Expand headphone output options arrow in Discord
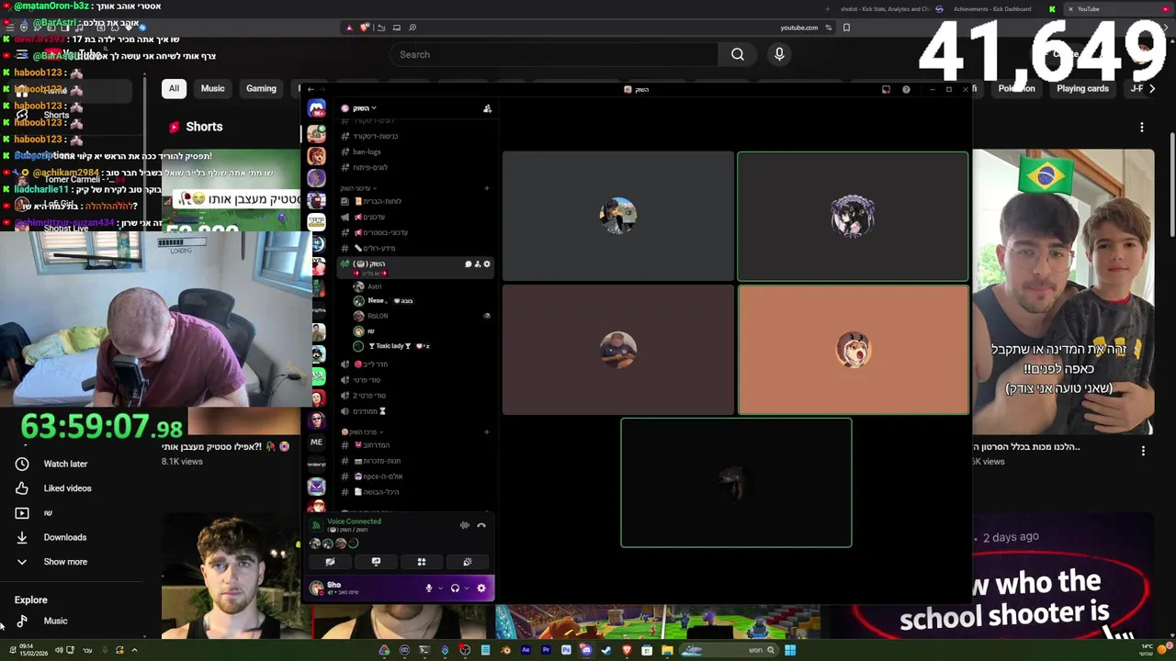The height and width of the screenshot is (661, 1176). [467, 588]
